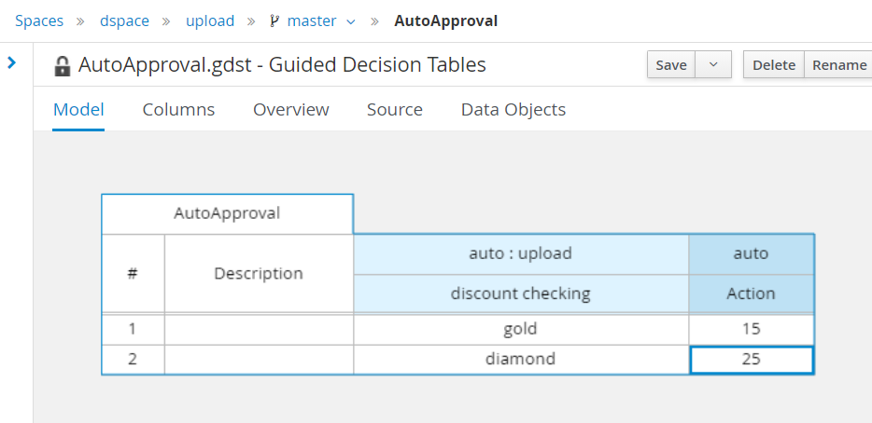Expand the left sidebar chevron

(x=12, y=62)
